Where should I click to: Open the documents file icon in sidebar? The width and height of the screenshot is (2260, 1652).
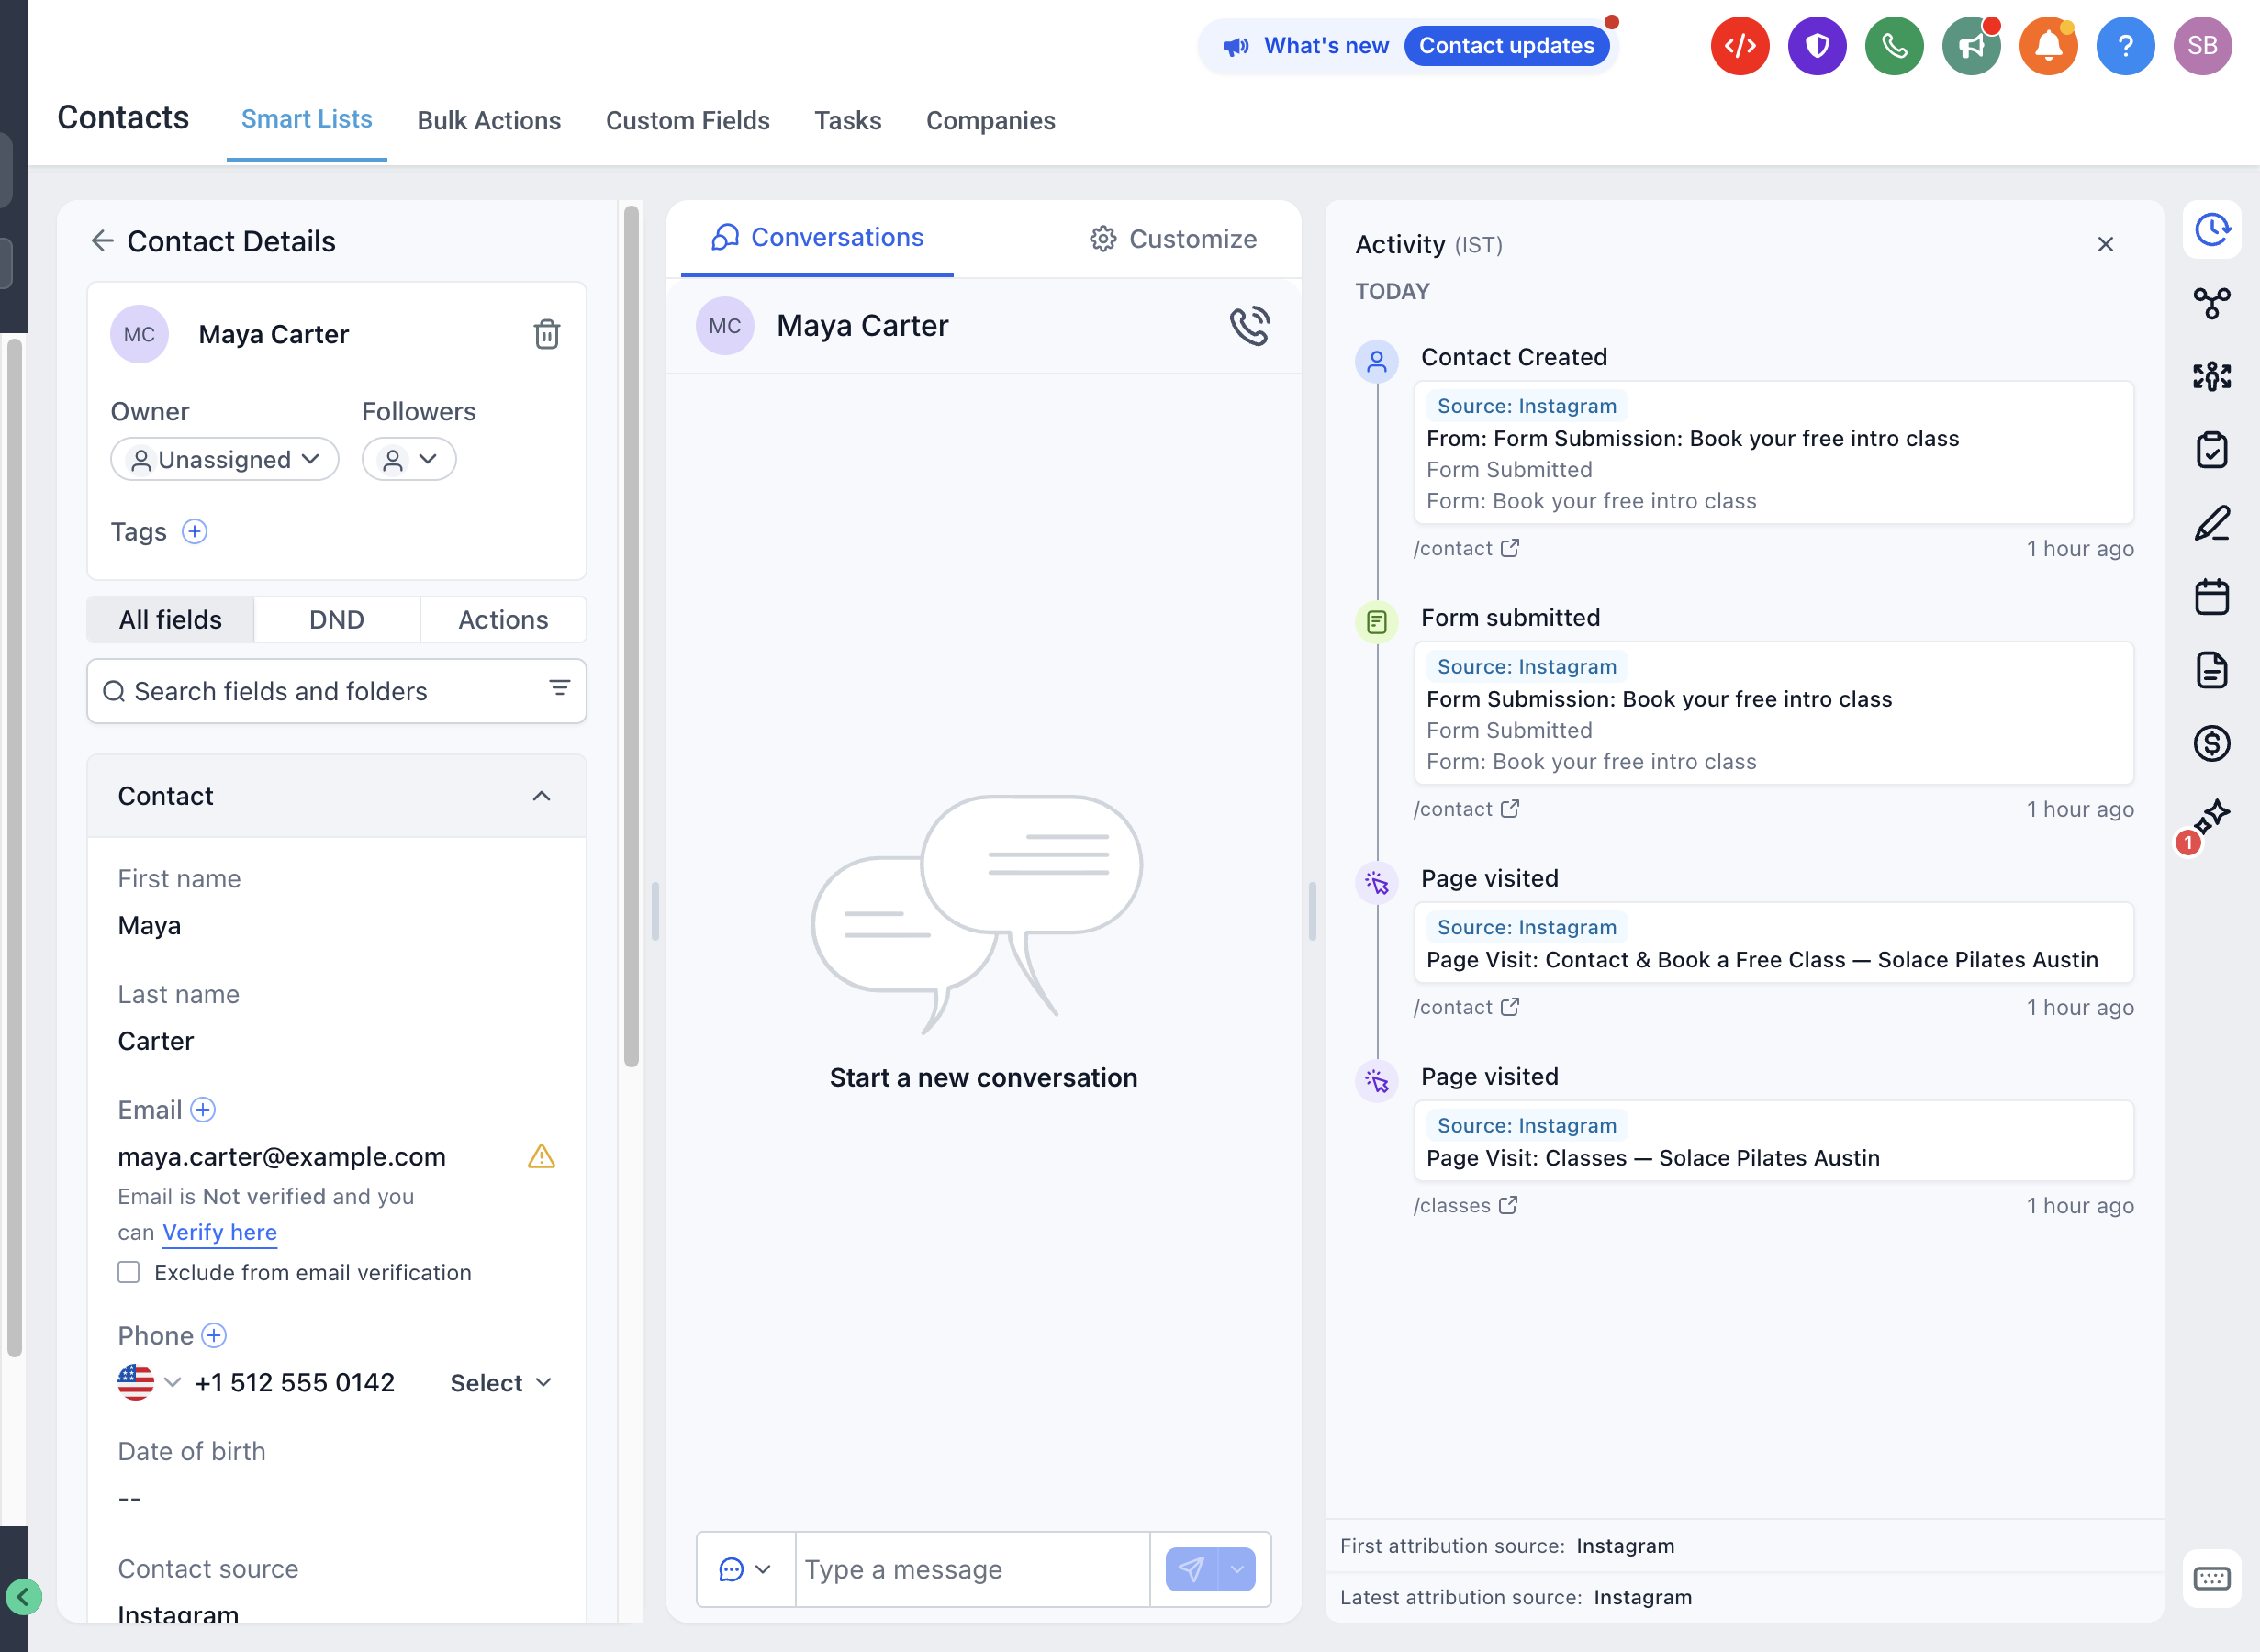point(2211,670)
